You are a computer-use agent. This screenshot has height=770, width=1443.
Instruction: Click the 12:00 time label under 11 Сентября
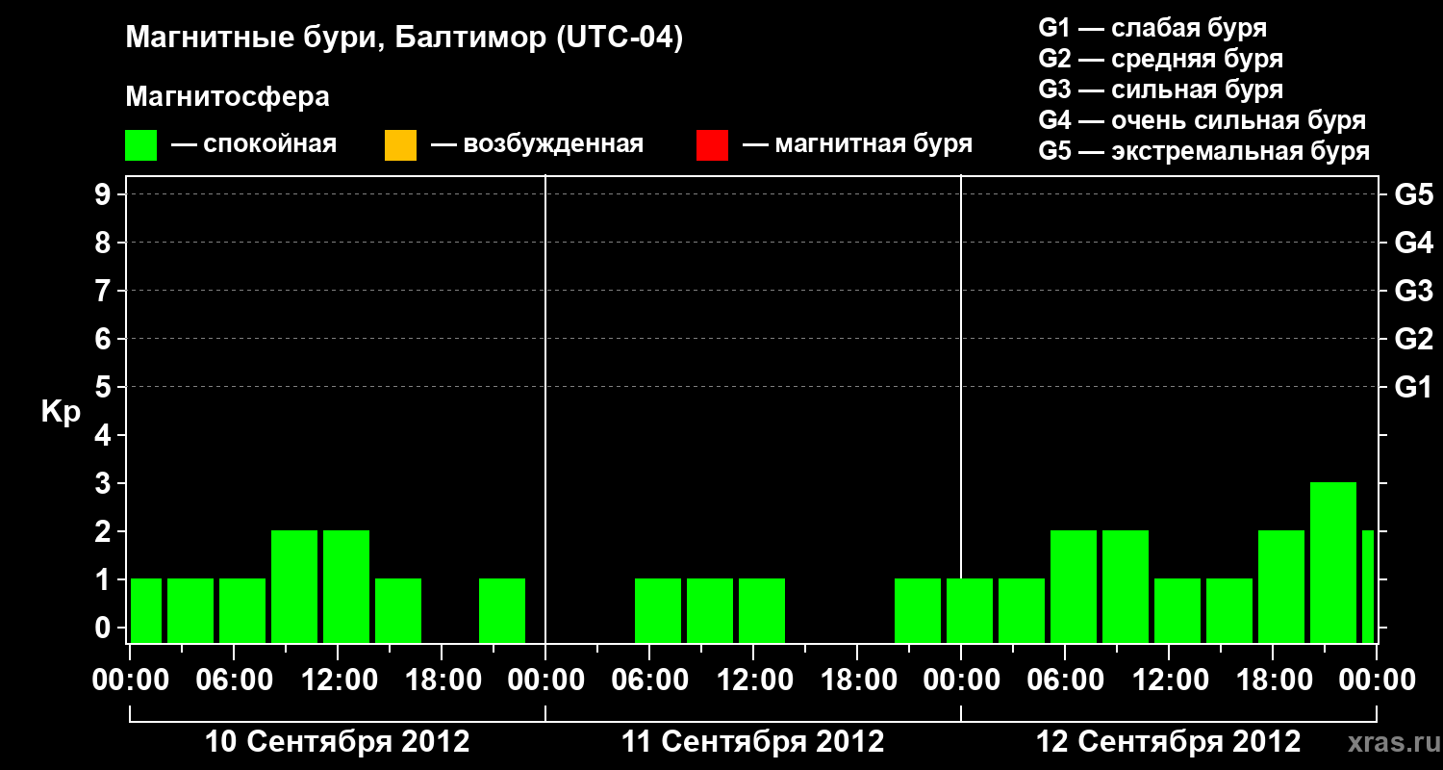click(x=753, y=680)
